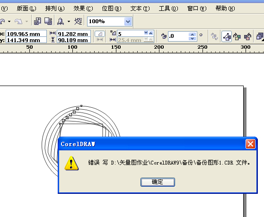Image resolution: width=264 pixels, height=217 pixels.
Task: Click the blend steps count icon
Action: tap(113, 33)
